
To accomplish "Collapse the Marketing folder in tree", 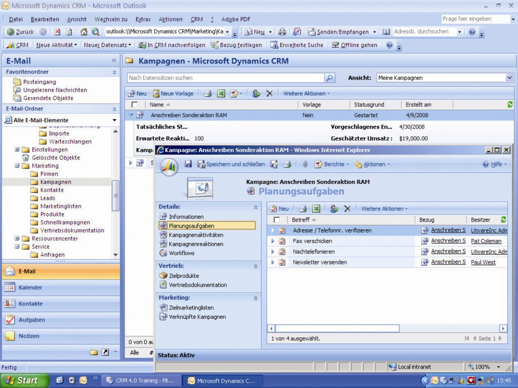I will pyautogui.click(x=17, y=165).
